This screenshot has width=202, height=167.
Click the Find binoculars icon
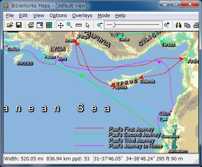(x=179, y=25)
